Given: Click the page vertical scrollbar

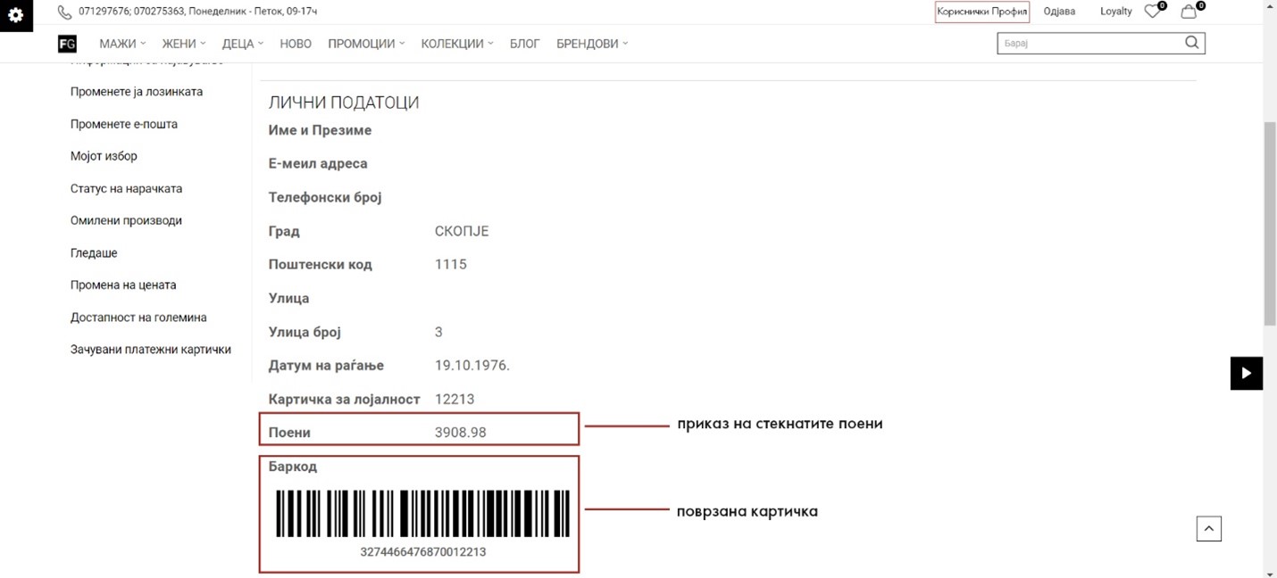Looking at the screenshot, I should click(x=1270, y=223).
